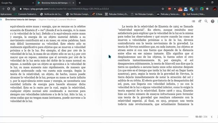Restore the browser window size
Image resolution: width=218 pixels, height=123 pixels.
212,2
